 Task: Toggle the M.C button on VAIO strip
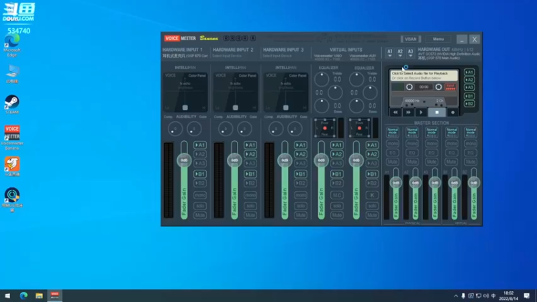tap(337, 195)
